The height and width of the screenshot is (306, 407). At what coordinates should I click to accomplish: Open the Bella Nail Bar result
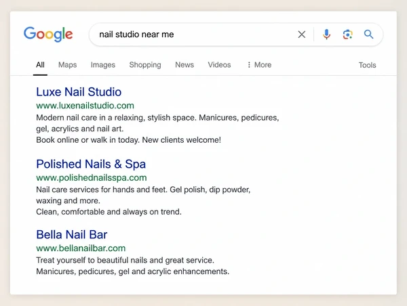tap(72, 235)
